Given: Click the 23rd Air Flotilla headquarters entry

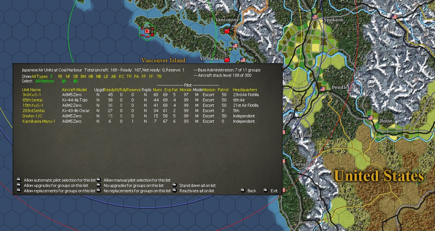Looking at the screenshot, I should [246, 95].
